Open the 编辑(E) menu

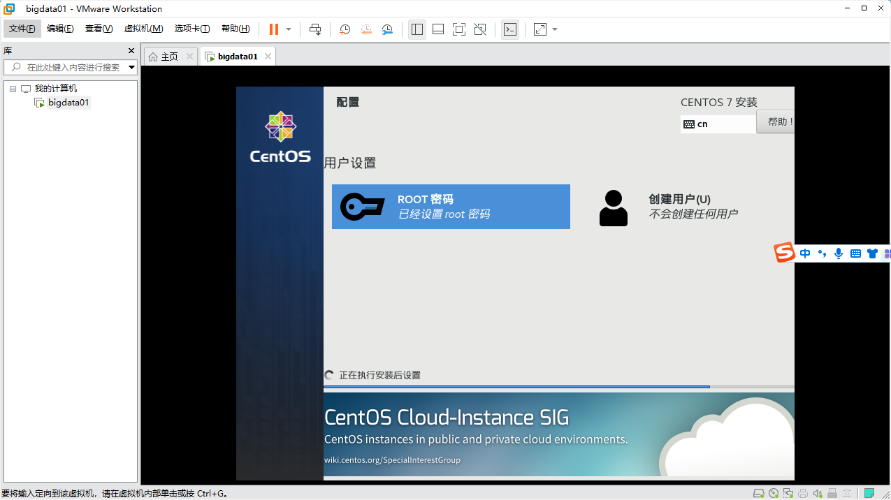coord(60,29)
